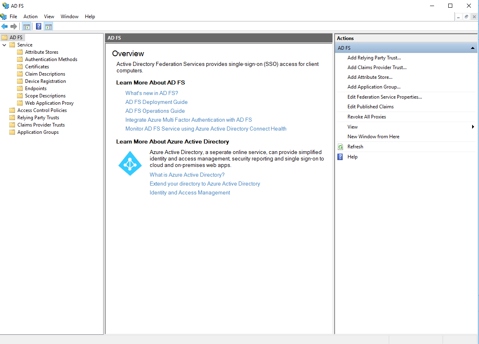Viewport: 479px width, 344px height.
Task: Click the Authentication Methods folder icon
Action: coord(20,59)
